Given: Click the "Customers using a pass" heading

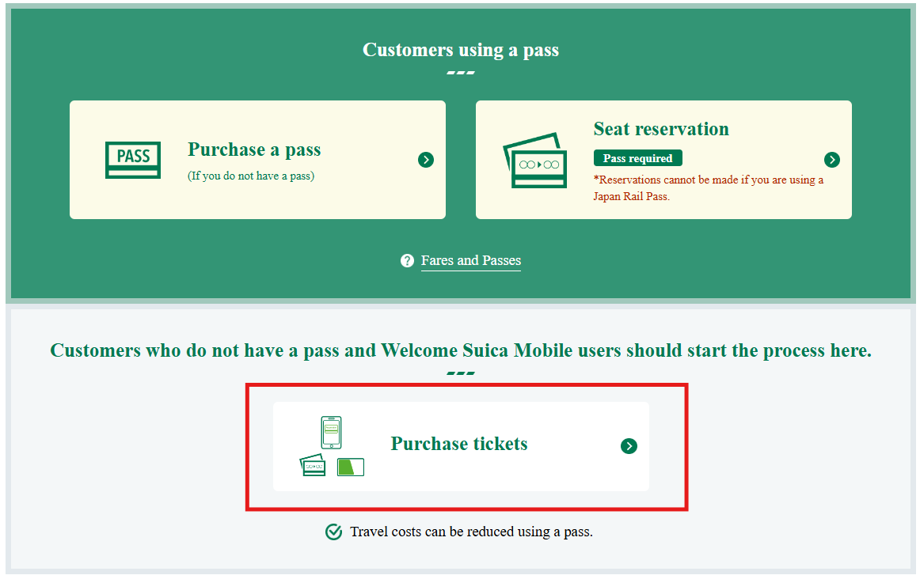Looking at the screenshot, I should (x=461, y=50).
